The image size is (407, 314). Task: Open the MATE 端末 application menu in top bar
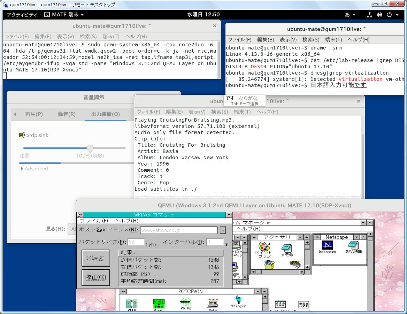coord(64,15)
